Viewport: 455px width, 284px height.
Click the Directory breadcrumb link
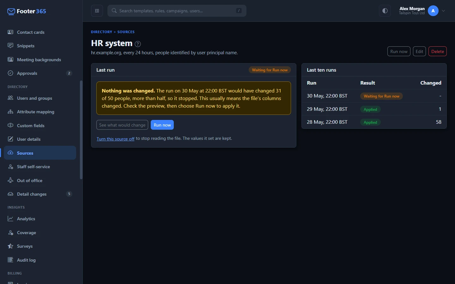pos(101,32)
